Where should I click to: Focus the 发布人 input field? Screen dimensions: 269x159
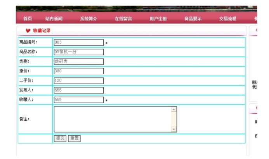point(79,90)
